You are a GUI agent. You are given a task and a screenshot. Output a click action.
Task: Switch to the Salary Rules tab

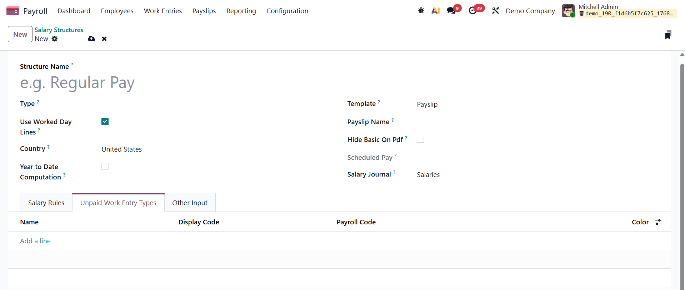coord(46,203)
